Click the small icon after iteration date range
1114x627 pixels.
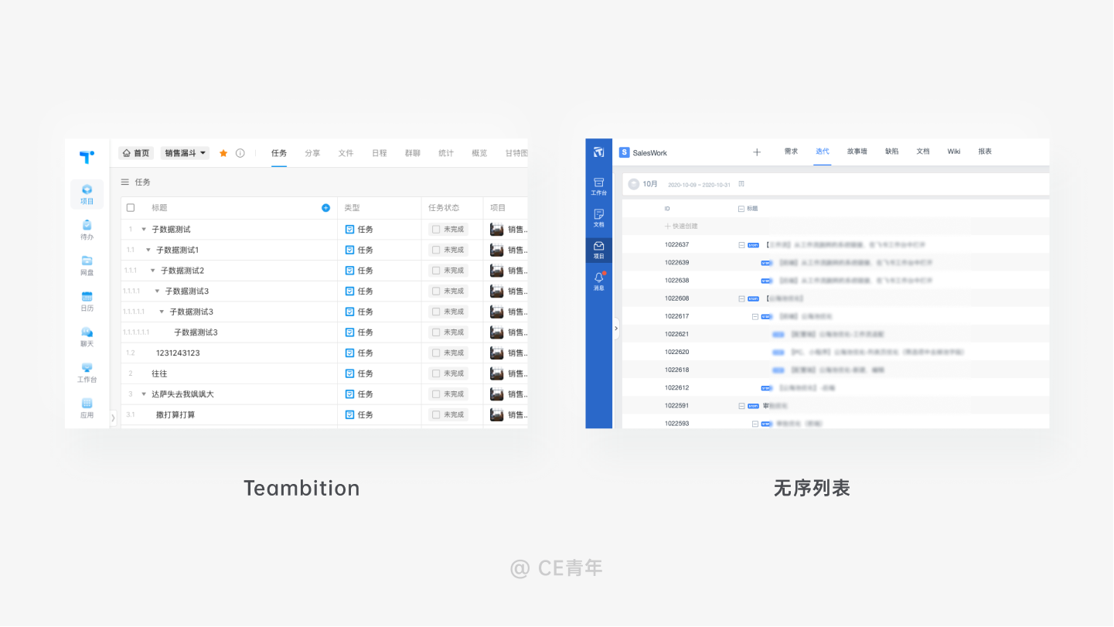coord(741,184)
